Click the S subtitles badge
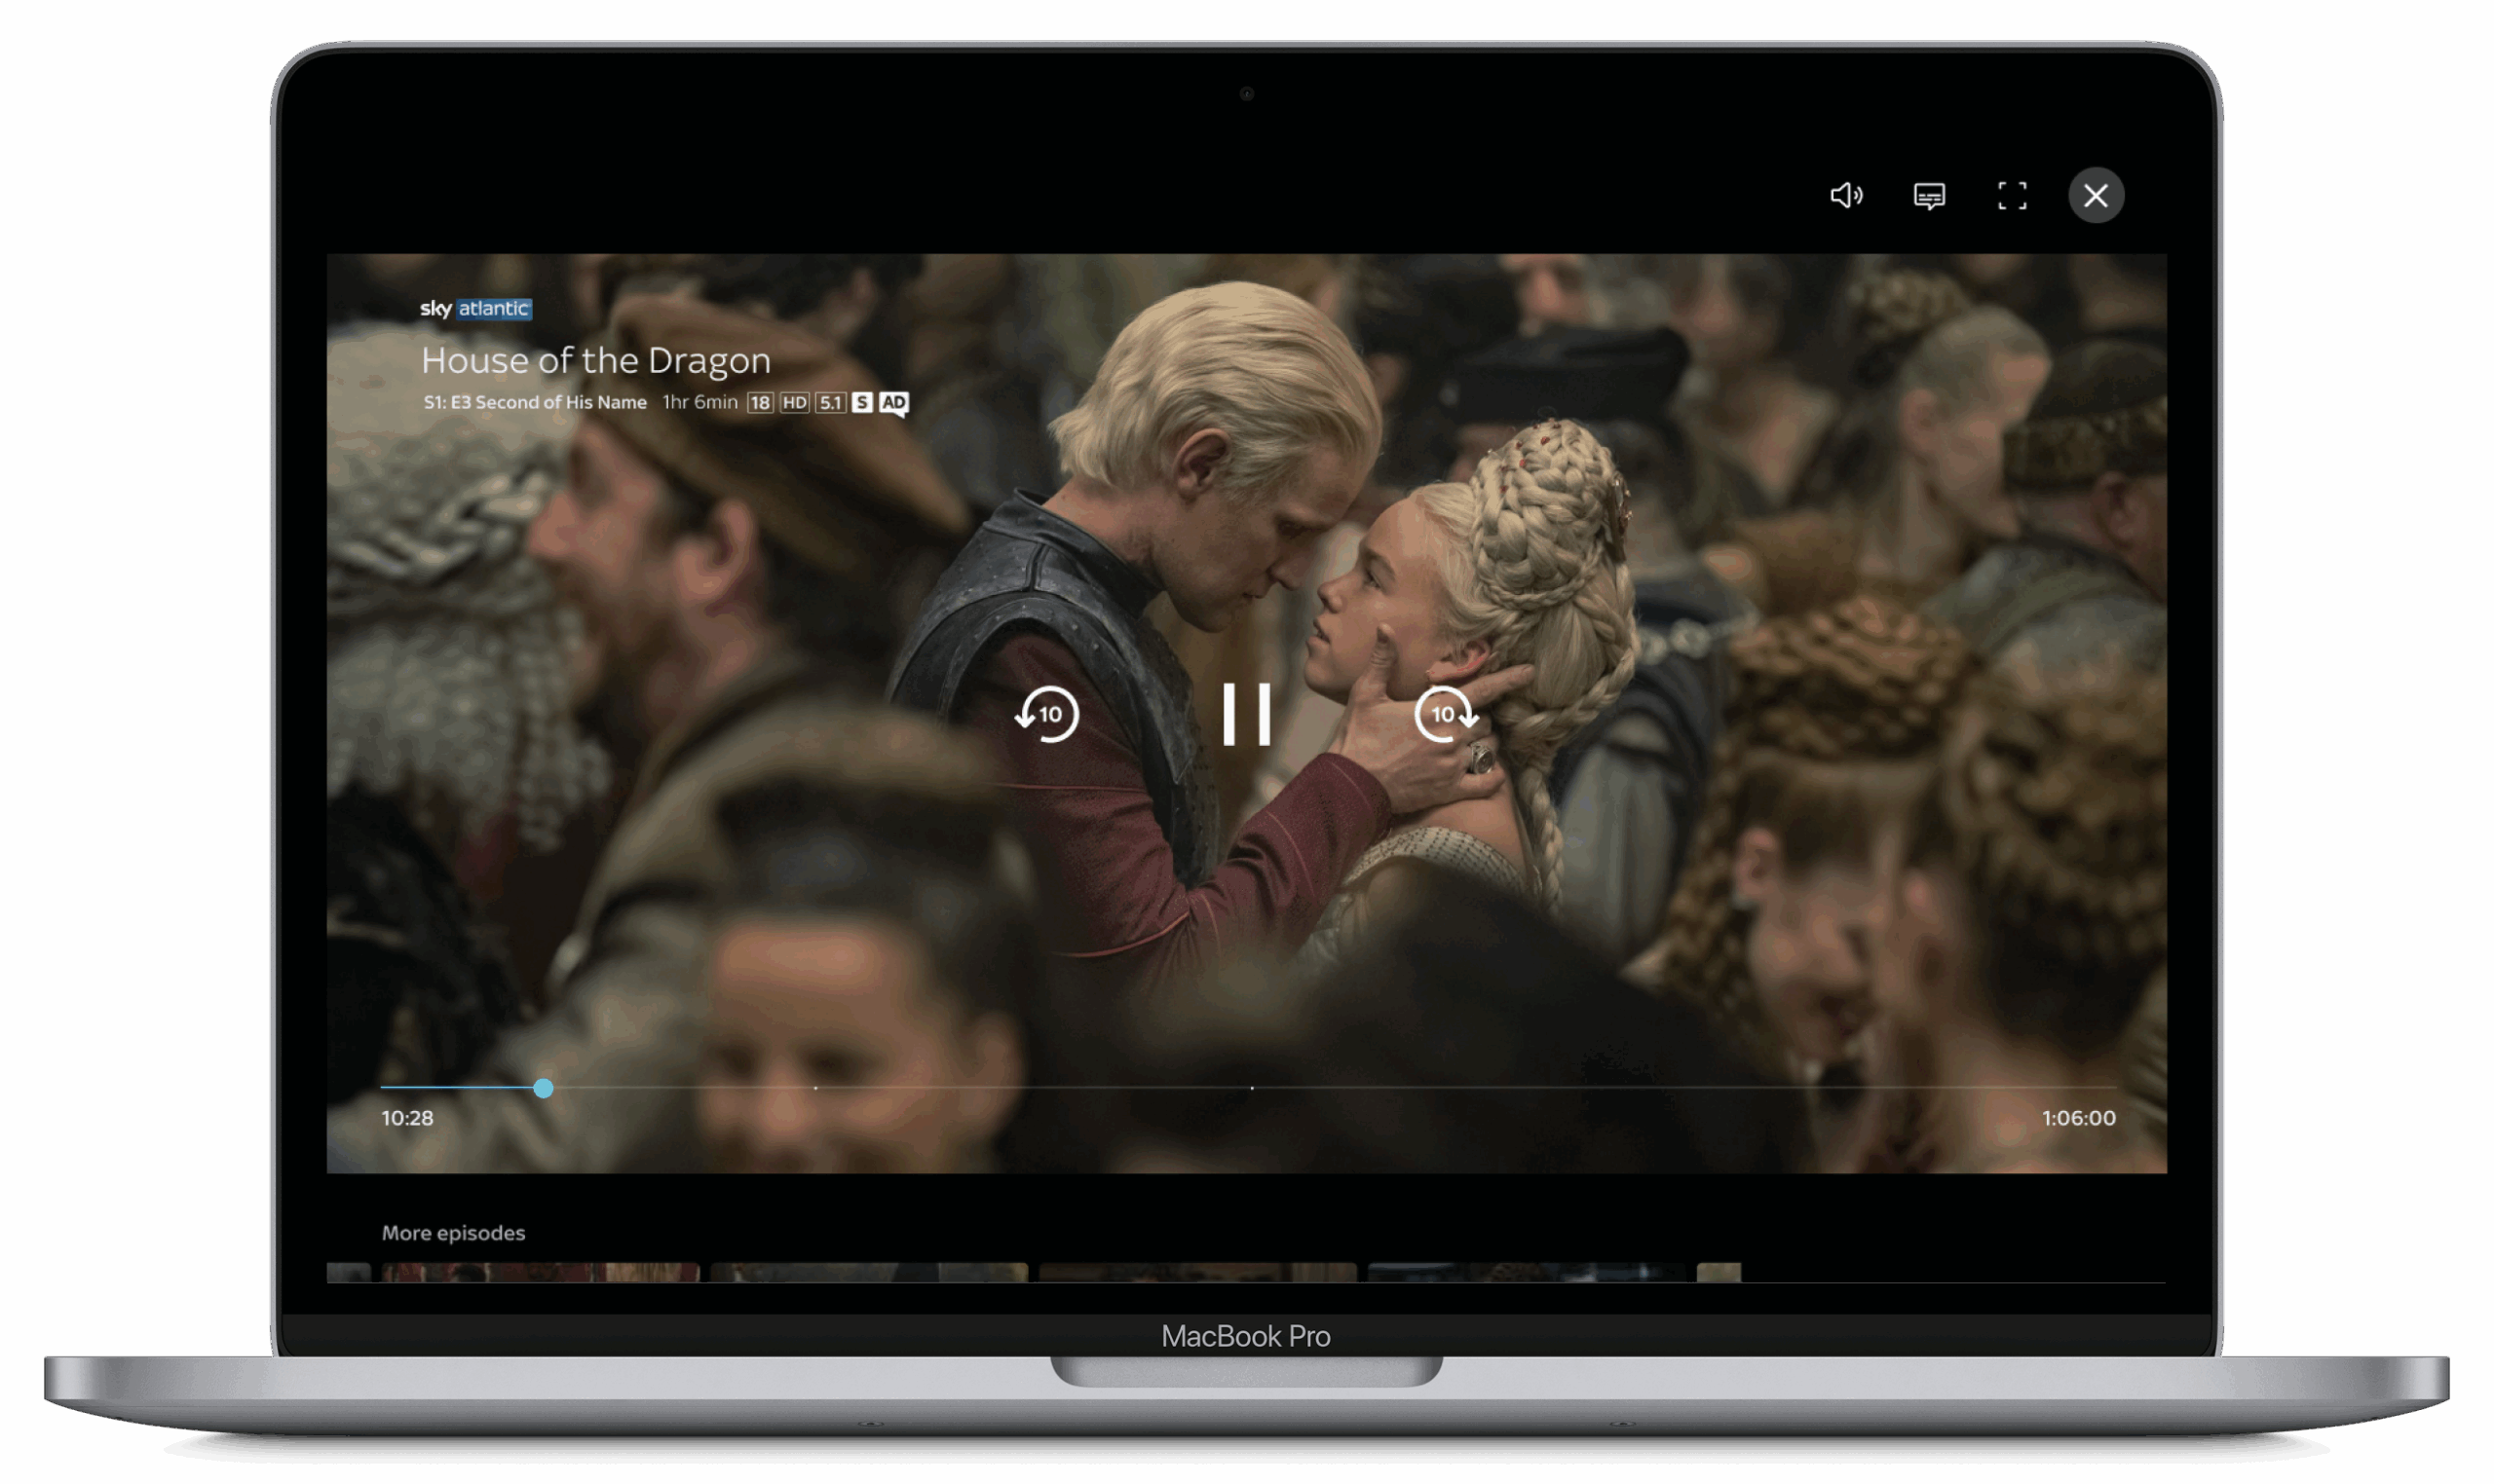Image resolution: width=2494 pixels, height=1484 pixels. tap(861, 403)
